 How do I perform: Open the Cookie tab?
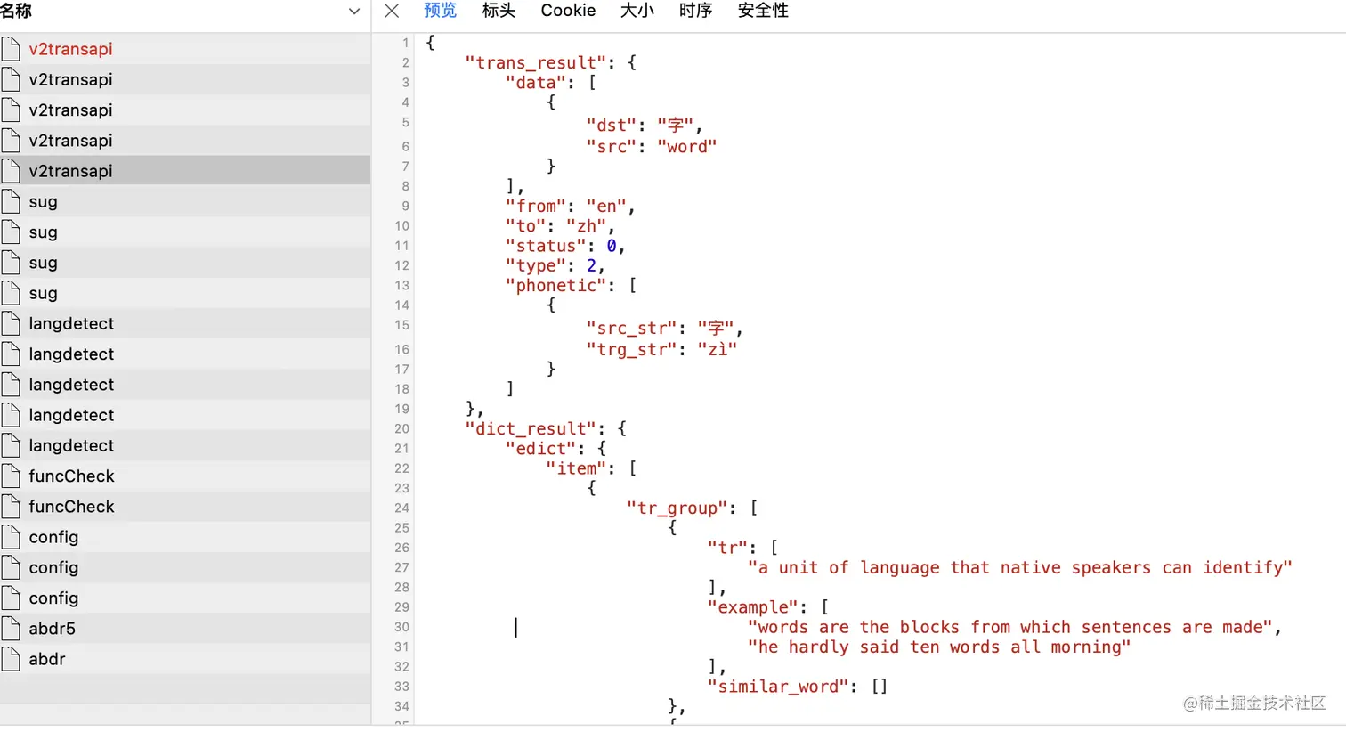click(568, 11)
